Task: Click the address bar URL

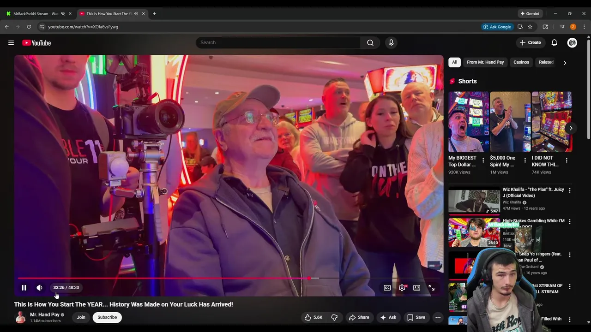Action: click(83, 27)
